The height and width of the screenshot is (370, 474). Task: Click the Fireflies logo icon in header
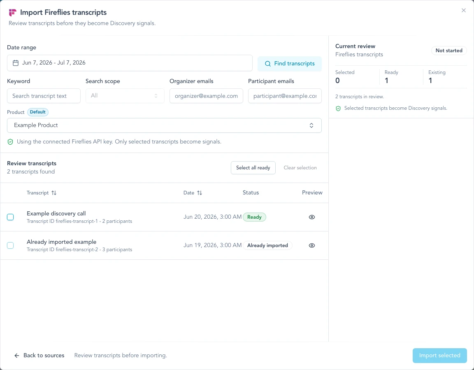tap(12, 12)
